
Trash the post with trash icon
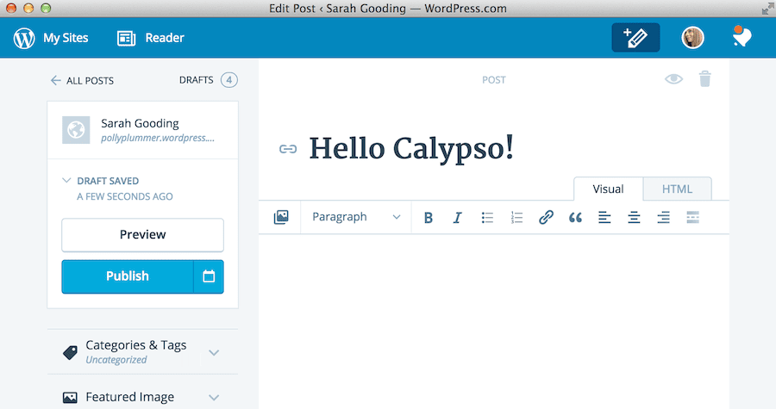tap(704, 79)
